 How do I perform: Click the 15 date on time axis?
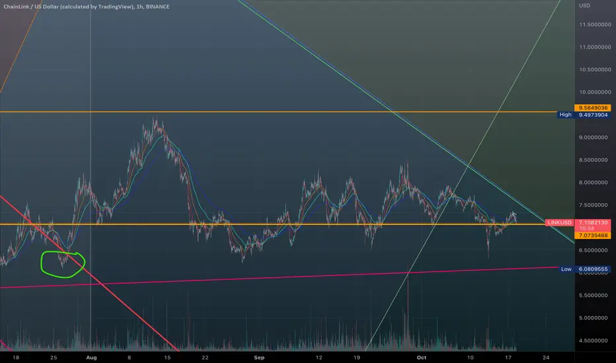click(167, 358)
